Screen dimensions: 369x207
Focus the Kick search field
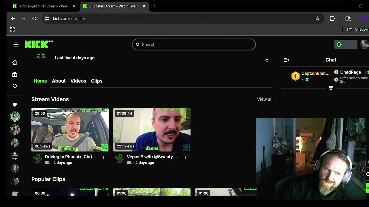click(x=194, y=45)
